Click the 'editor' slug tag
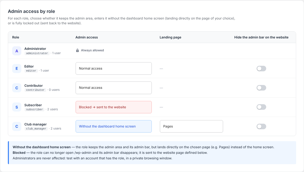 click(31, 71)
